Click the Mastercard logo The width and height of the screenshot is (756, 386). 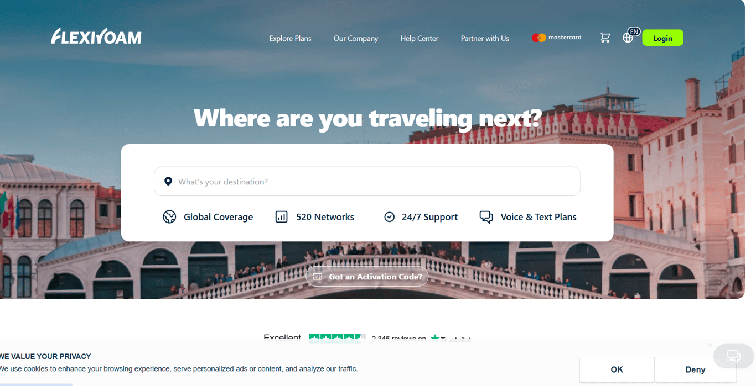click(556, 38)
